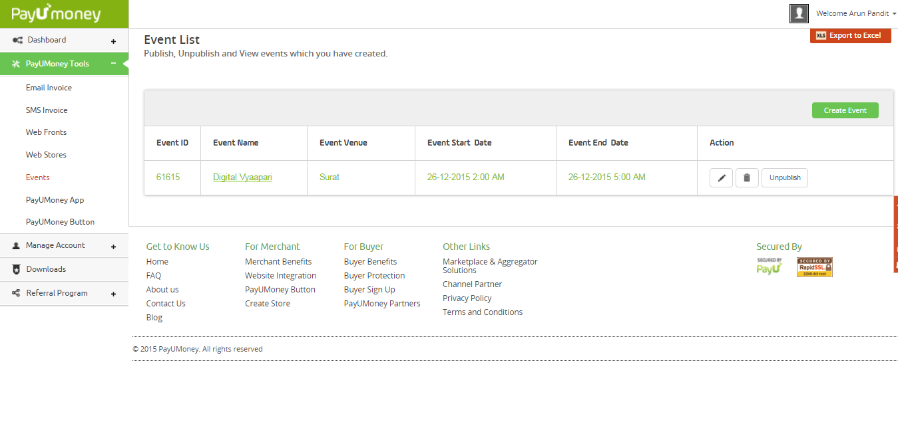The width and height of the screenshot is (898, 432).
Task: Click the PayUMoney Tools wrench icon
Action: click(17, 64)
